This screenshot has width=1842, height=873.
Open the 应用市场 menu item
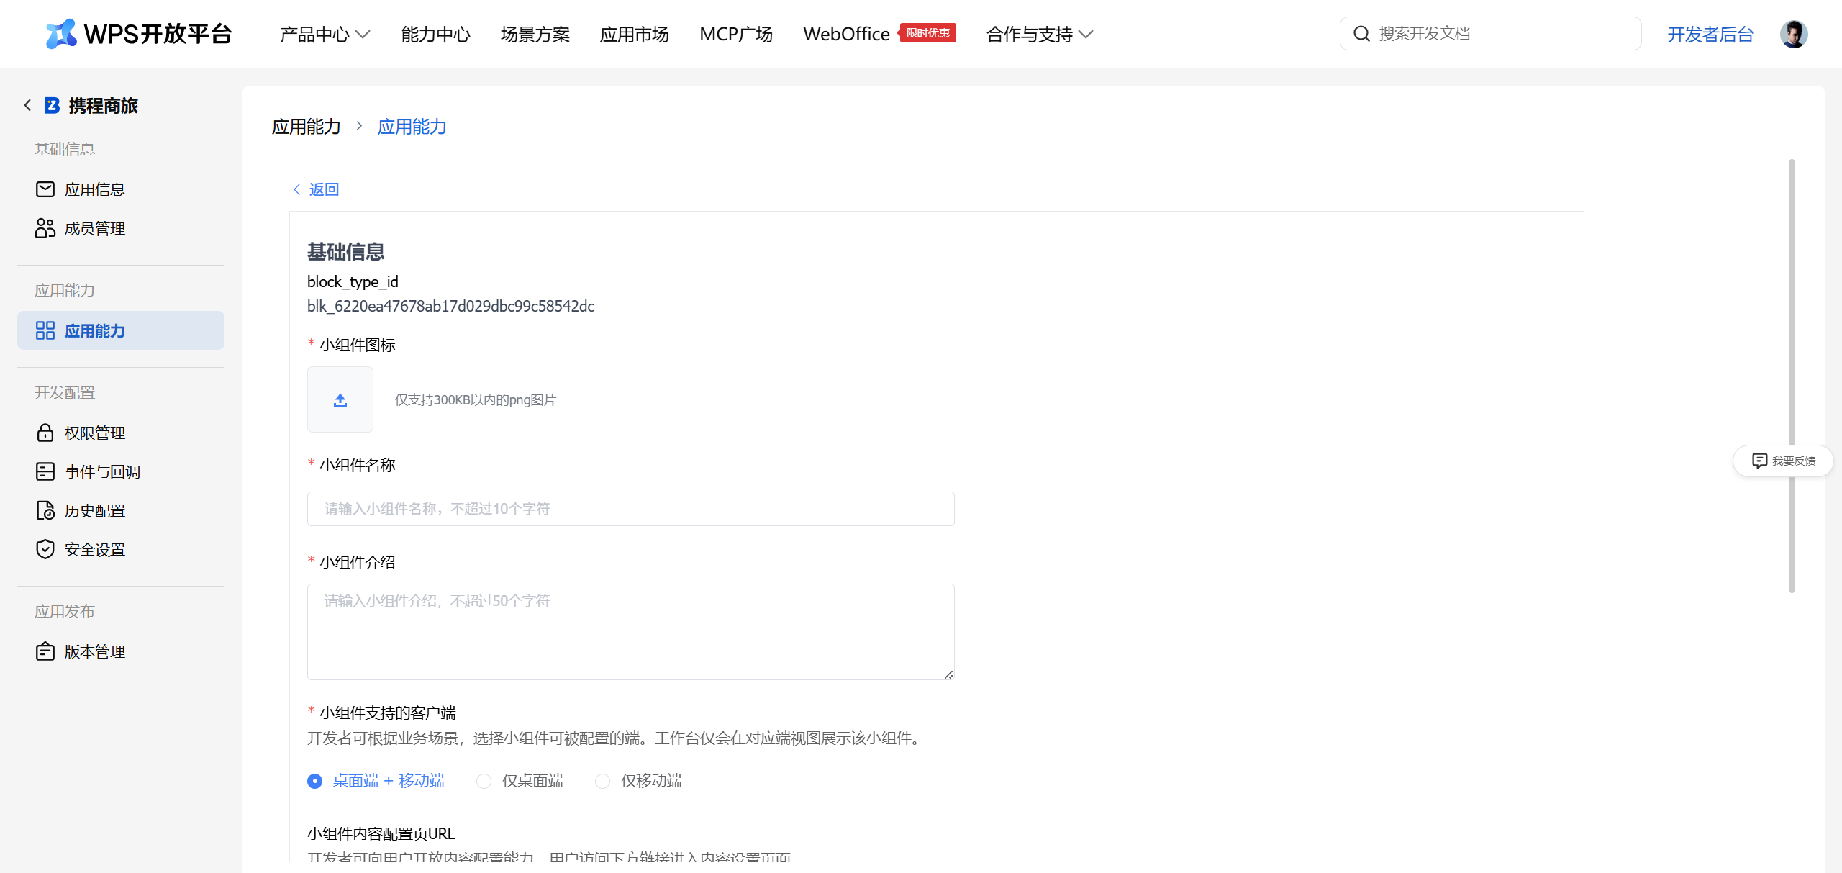point(634,34)
